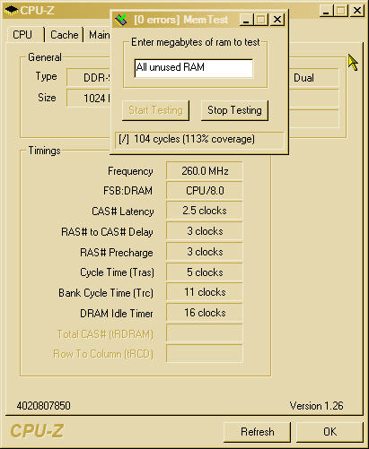Open the Cache tab

pyautogui.click(x=64, y=35)
